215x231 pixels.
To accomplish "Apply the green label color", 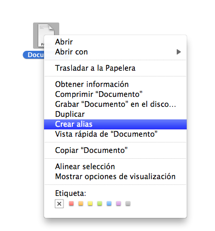I will [x=100, y=204].
